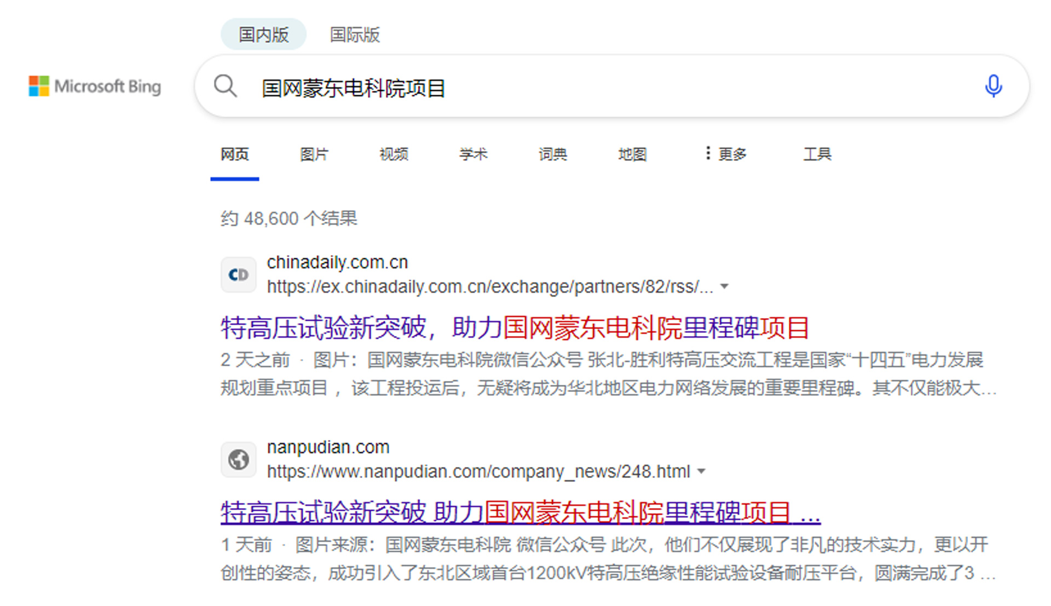Click snippet text starting 1 天前

[609, 559]
